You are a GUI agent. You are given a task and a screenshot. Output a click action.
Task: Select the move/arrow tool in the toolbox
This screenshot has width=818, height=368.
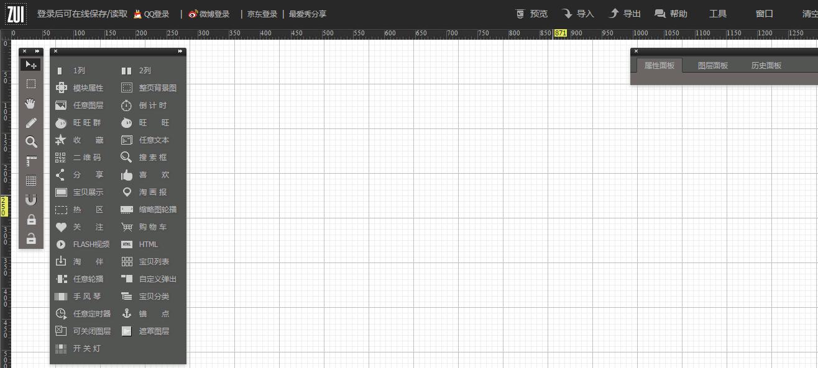[31, 65]
